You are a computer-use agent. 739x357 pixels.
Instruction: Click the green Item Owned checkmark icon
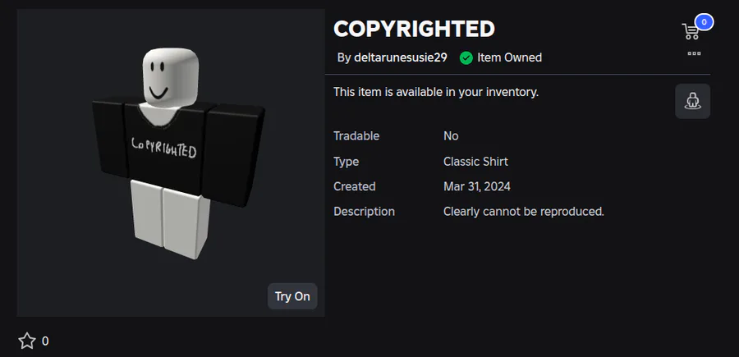(466, 57)
